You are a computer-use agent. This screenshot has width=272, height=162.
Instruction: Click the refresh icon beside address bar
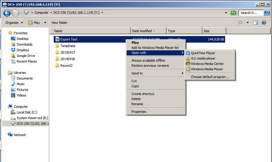pos(233,13)
